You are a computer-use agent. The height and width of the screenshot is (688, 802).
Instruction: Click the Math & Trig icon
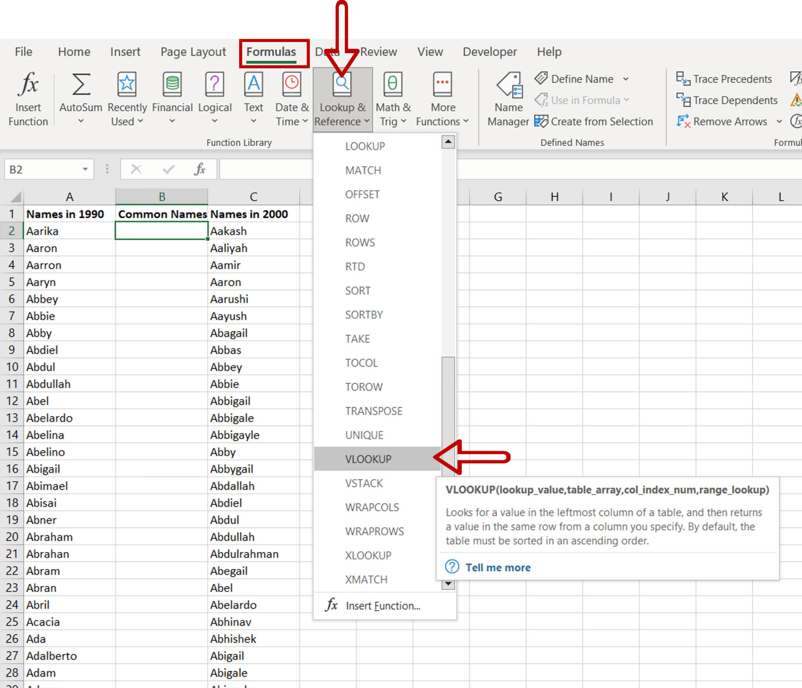(392, 84)
